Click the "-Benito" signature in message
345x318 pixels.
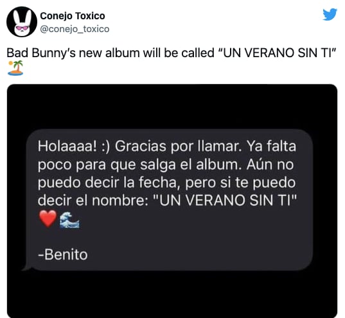tap(63, 254)
